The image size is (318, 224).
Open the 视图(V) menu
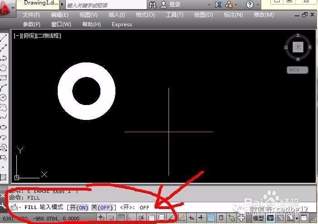click(89, 15)
